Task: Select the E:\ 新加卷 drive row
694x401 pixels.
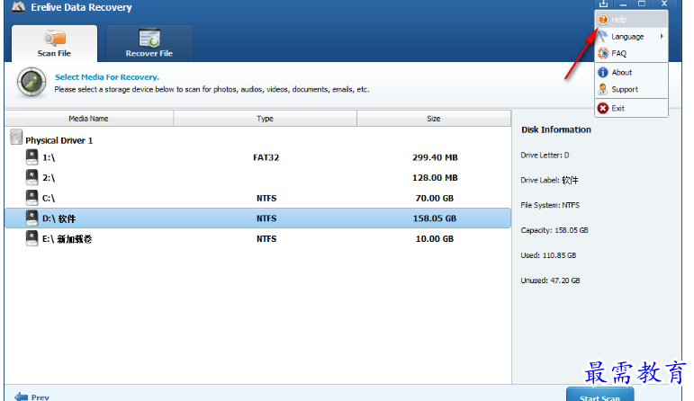Action: tap(258, 239)
